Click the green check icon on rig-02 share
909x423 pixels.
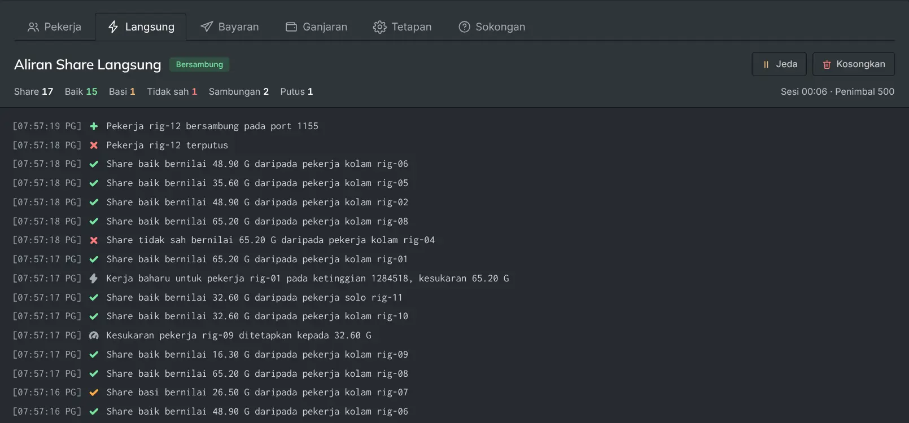point(94,202)
